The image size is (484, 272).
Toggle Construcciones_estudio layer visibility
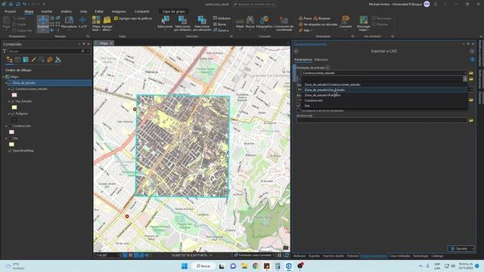pos(13,89)
